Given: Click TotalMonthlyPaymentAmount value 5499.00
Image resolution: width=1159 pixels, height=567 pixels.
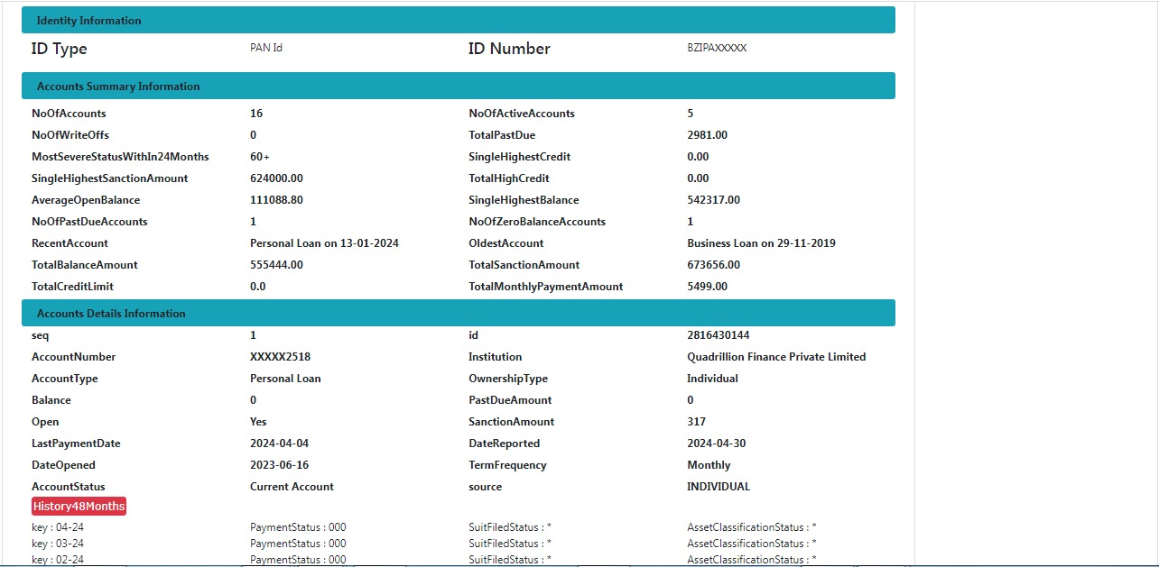Looking at the screenshot, I should point(707,287).
